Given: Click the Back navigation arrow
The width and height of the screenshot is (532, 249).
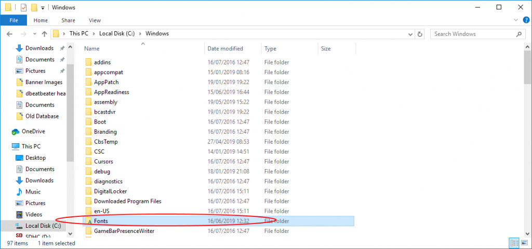Looking at the screenshot, I should tap(9, 34).
